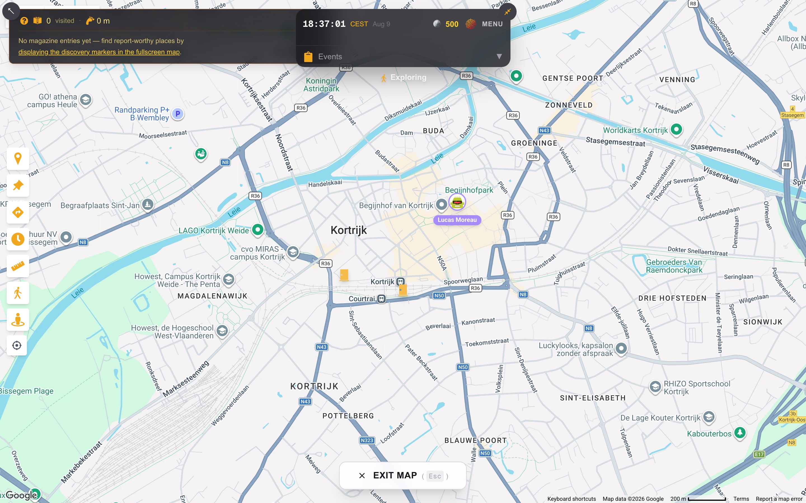Click the 500 coin balance
806x503 pixels.
[452, 24]
